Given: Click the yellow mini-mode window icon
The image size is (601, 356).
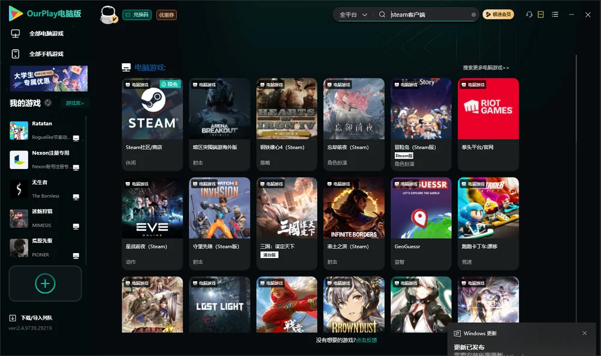Looking at the screenshot, I should [541, 14].
